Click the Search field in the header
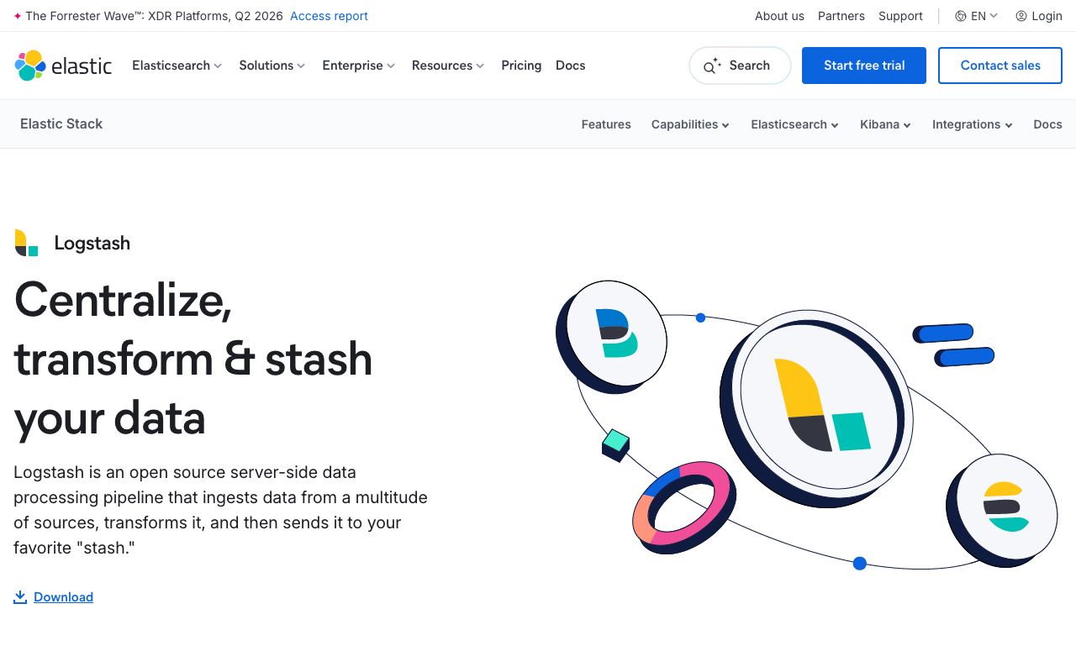The height and width of the screenshot is (672, 1076). tap(740, 66)
